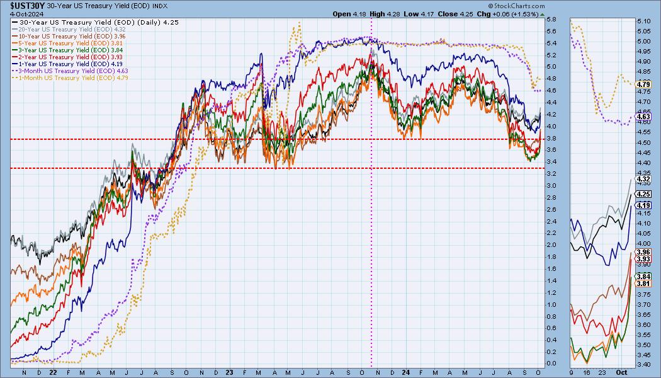Click the 4-Oct-2024 date under the ticker
This screenshot has width=661, height=378.
26,14
